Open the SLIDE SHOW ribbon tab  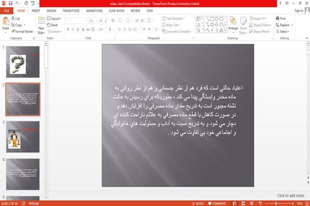tap(117, 11)
